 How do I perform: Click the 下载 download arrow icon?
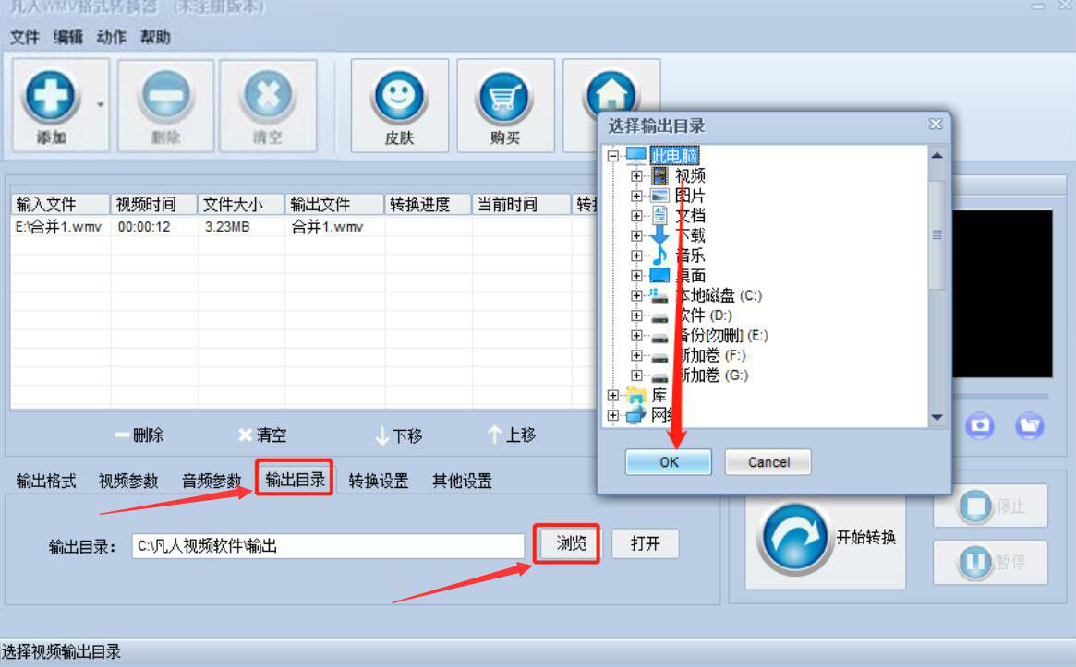(x=659, y=236)
